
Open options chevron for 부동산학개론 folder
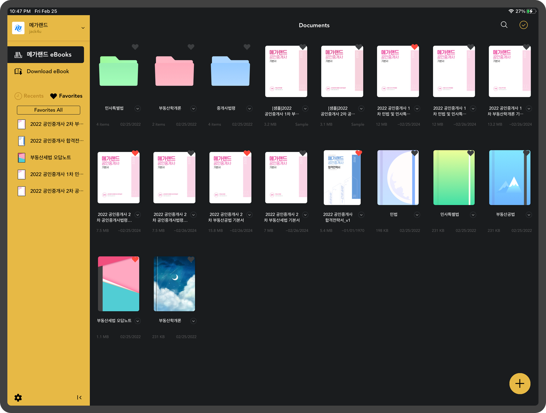pyautogui.click(x=193, y=109)
